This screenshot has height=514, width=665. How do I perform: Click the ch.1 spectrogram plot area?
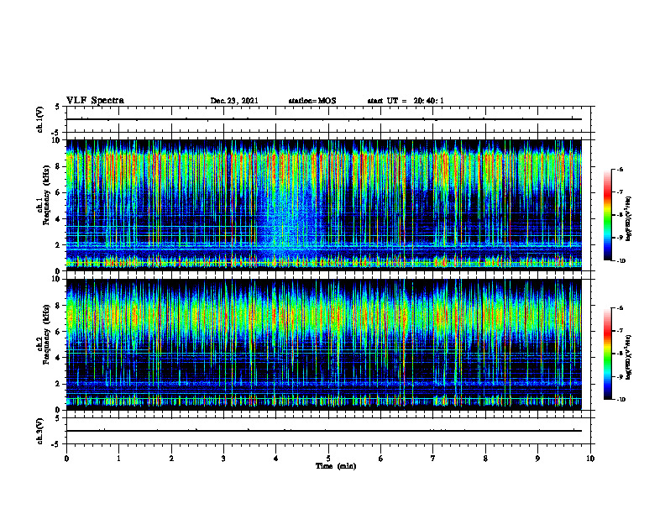(x=323, y=205)
